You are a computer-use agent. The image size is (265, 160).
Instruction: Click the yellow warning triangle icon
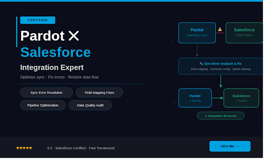click(x=220, y=29)
